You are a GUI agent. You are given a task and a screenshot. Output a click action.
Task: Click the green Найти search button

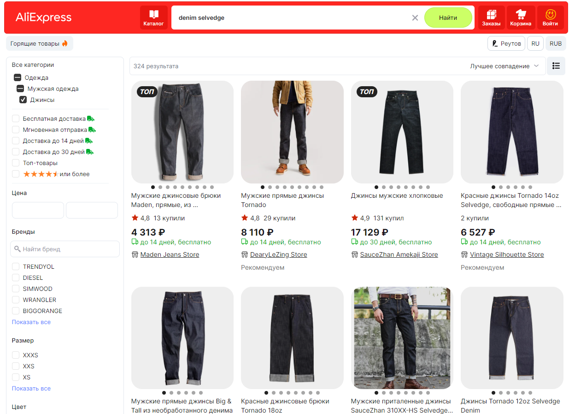[x=448, y=18]
